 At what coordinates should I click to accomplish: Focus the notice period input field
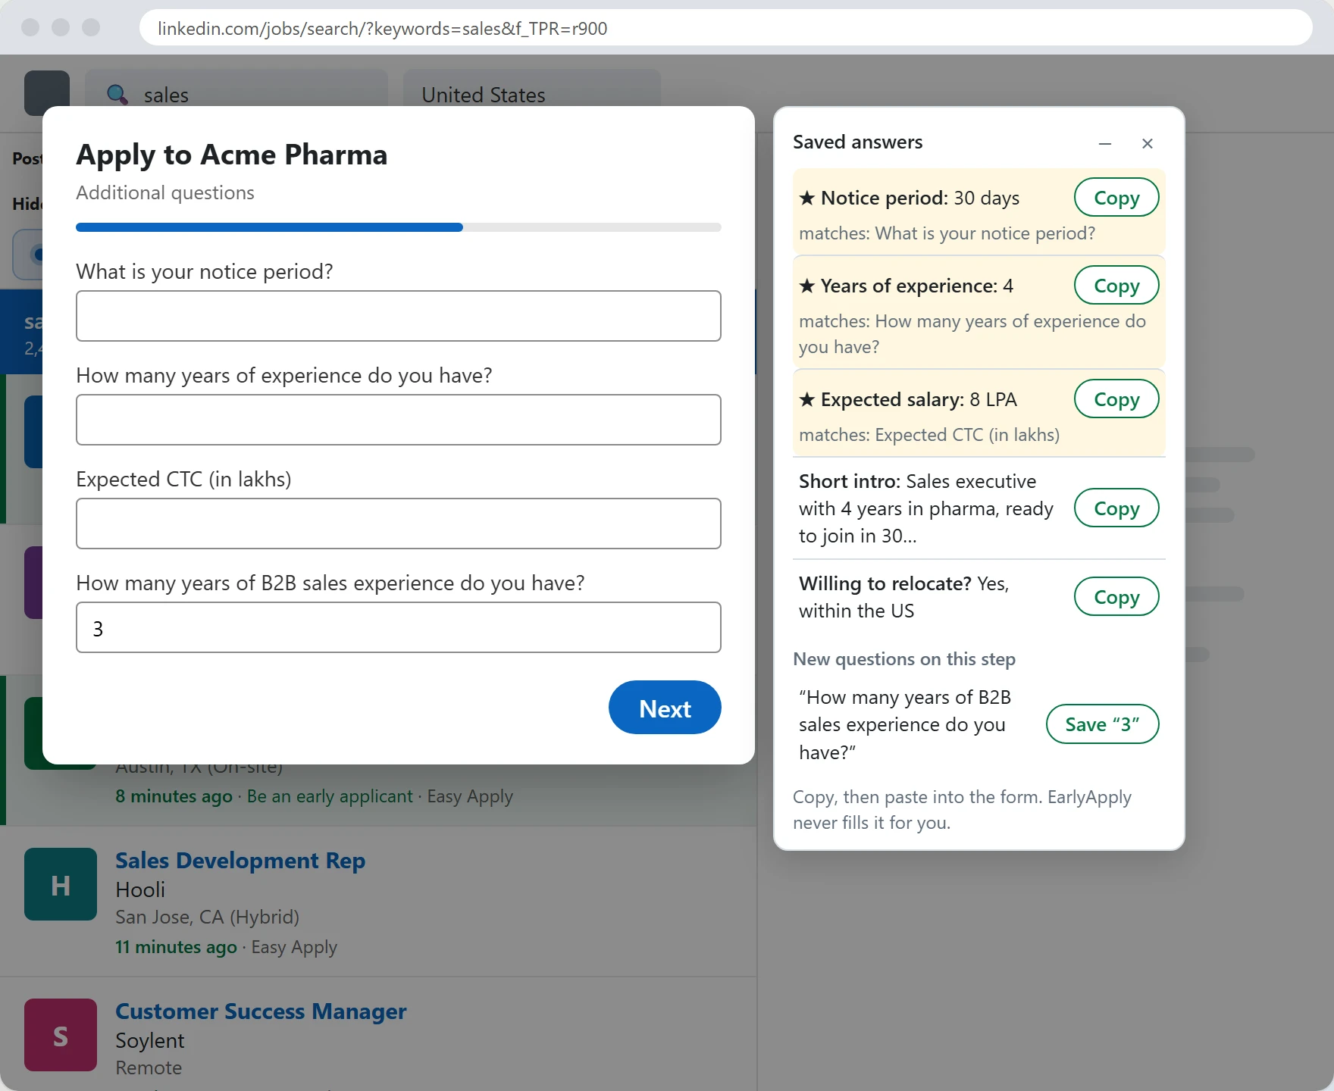(399, 316)
